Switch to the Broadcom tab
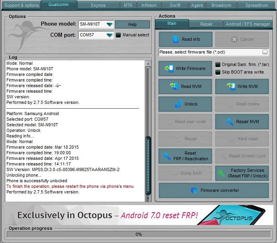This screenshot has width=277, height=243. coord(221,5)
